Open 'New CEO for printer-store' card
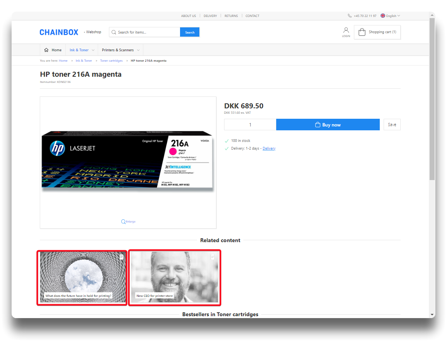447x342 pixels. pos(175,277)
